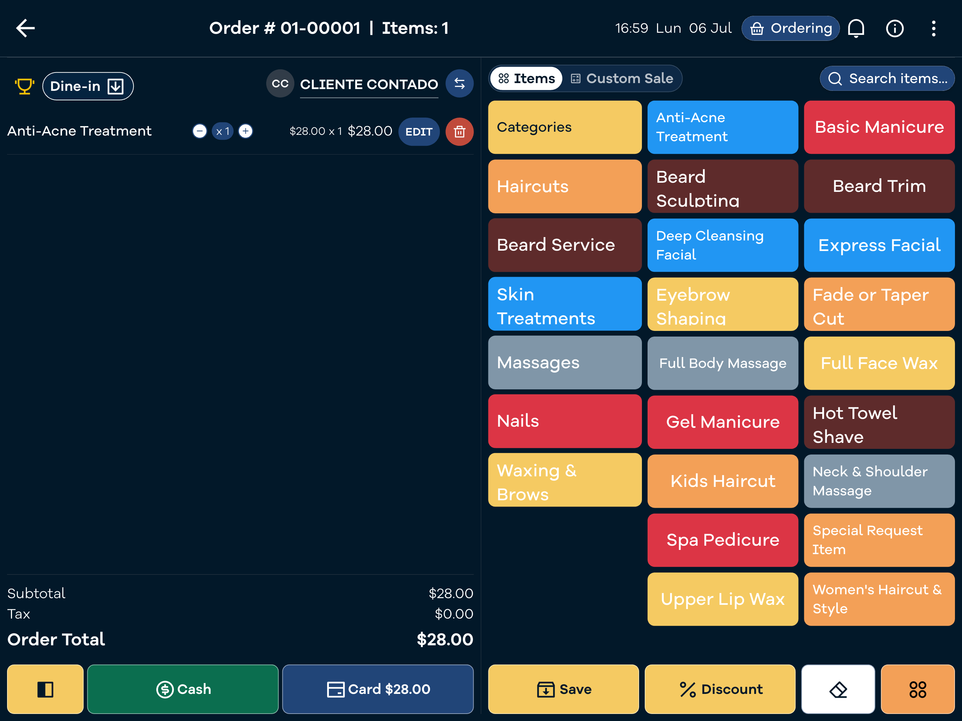962x721 pixels.
Task: Click the Search items field
Action: (x=887, y=78)
